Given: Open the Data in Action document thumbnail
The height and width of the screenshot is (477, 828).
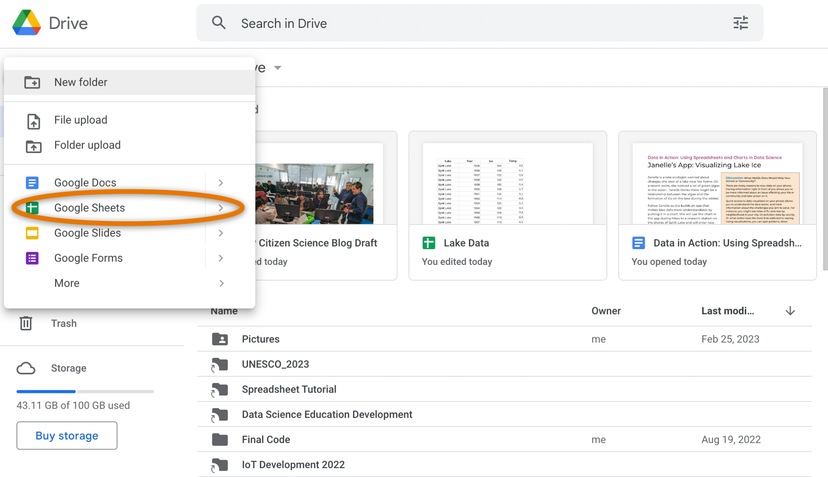Looking at the screenshot, I should tap(718, 183).
